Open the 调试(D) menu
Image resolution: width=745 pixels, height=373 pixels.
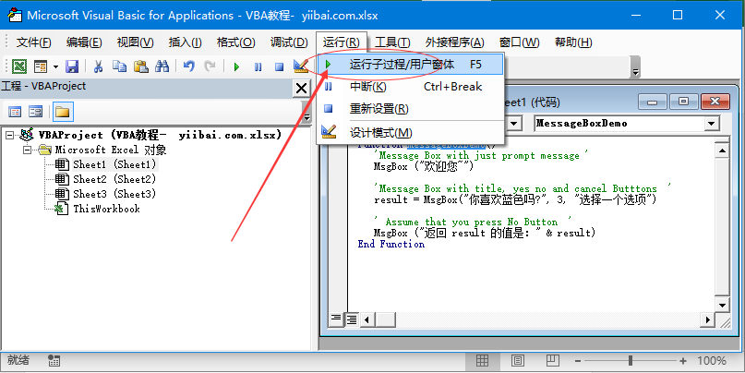click(289, 42)
